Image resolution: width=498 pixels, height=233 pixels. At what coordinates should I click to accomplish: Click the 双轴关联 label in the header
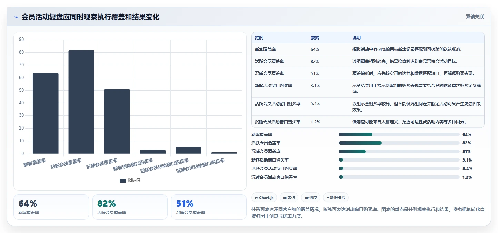pos(475,17)
